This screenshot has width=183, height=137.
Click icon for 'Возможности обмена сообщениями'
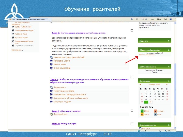click(51, 98)
